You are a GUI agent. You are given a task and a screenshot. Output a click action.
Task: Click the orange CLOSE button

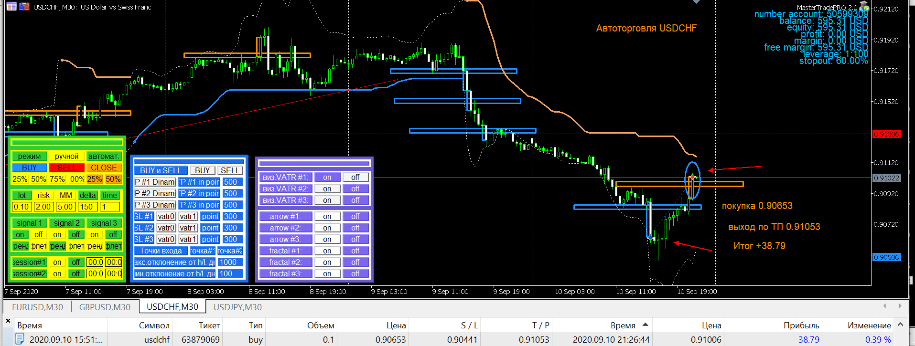click(104, 168)
